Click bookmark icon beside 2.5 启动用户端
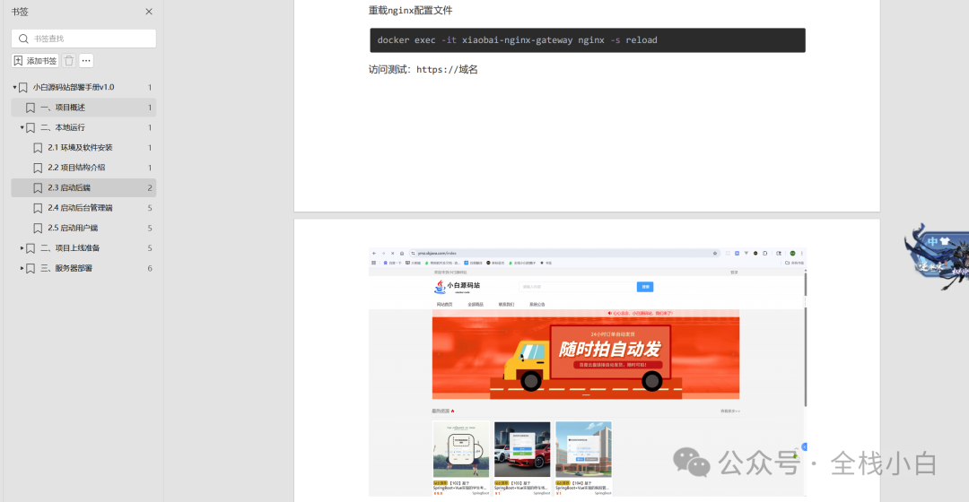Screen dimensions: 969x502 (38, 228)
